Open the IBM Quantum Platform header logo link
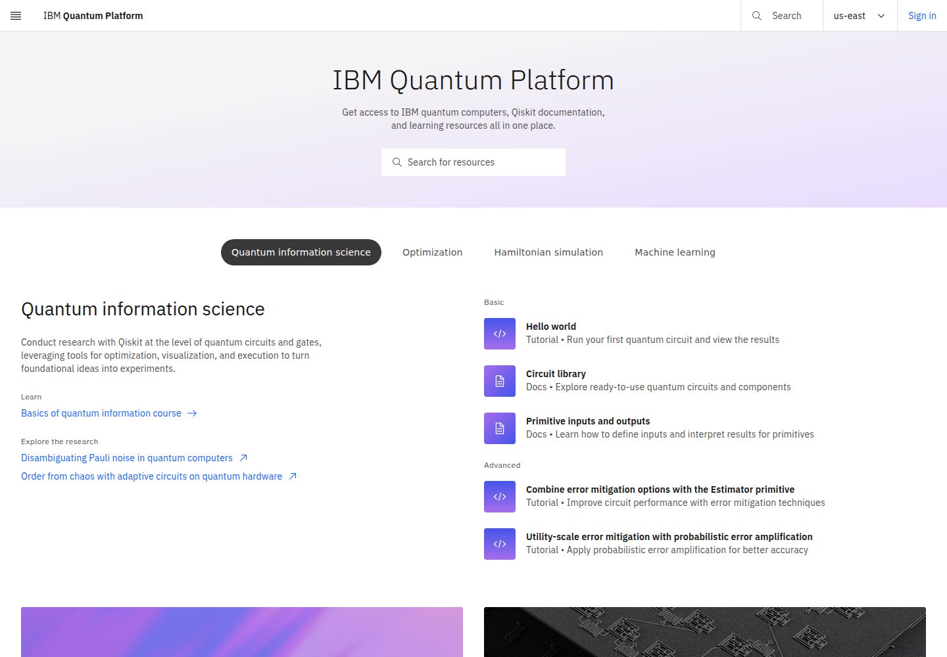The image size is (947, 657). (x=93, y=16)
